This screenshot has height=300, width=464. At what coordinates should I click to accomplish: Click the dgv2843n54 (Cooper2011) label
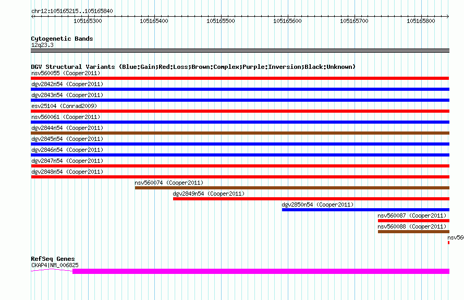(x=67, y=95)
